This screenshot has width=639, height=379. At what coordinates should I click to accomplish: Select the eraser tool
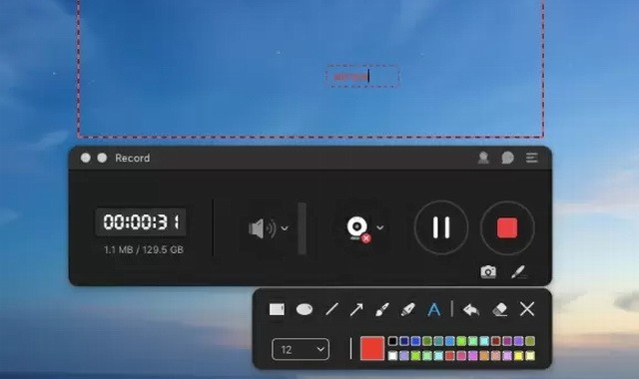[x=500, y=309]
